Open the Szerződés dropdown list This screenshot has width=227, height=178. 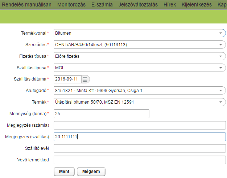click(140, 45)
